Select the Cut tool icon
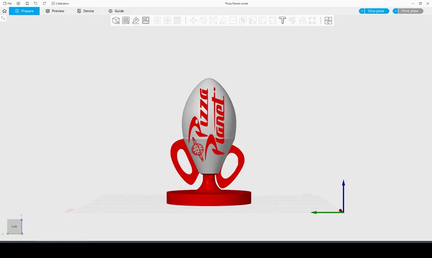Viewport: 432px width, 258px height. click(233, 20)
